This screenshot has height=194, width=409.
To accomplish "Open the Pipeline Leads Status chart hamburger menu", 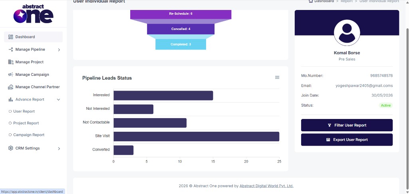I will tap(277, 77).
